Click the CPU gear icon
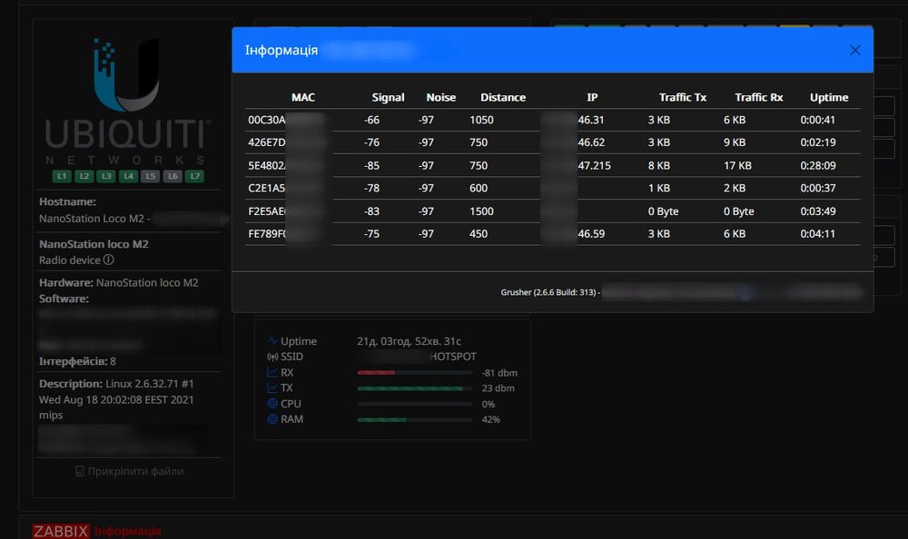This screenshot has height=539, width=908. tap(271, 404)
